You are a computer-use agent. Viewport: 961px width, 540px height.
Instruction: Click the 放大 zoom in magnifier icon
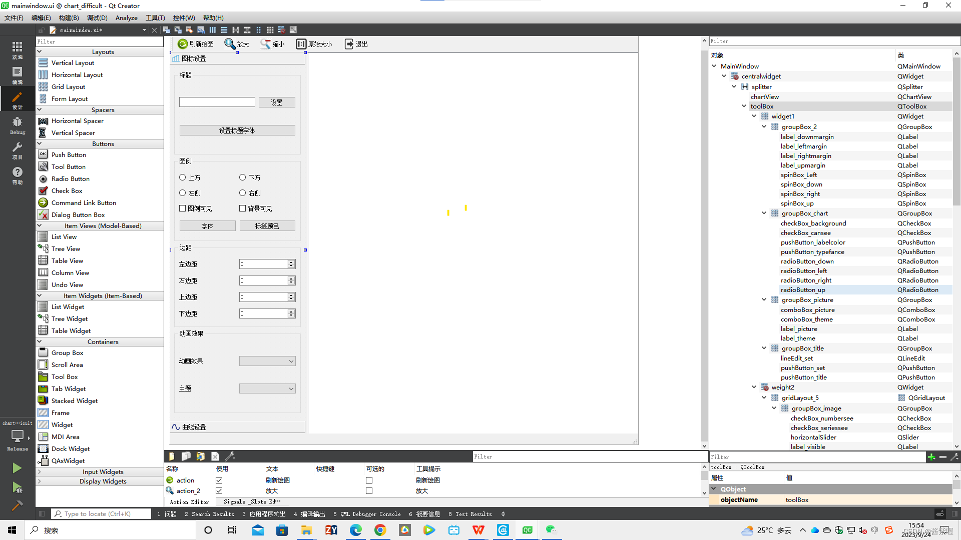point(230,44)
